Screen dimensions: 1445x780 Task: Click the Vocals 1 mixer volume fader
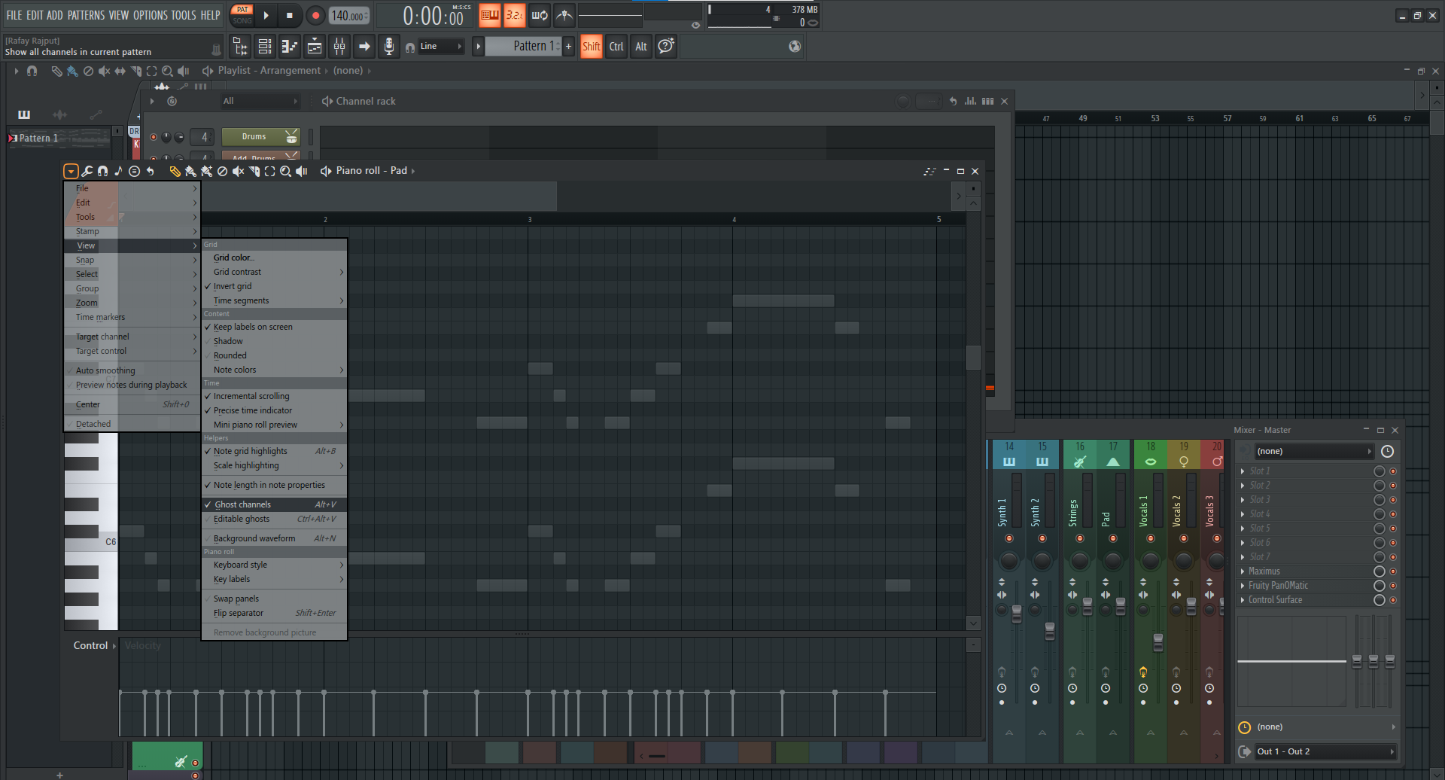pyautogui.click(x=1158, y=641)
